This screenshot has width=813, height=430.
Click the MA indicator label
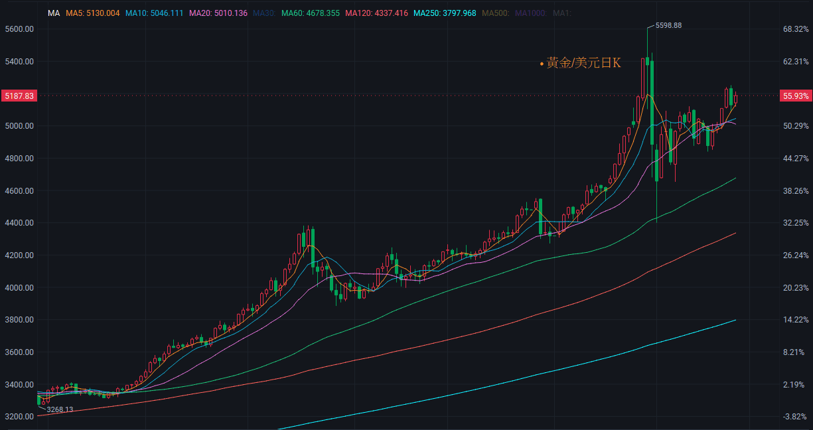(x=54, y=13)
